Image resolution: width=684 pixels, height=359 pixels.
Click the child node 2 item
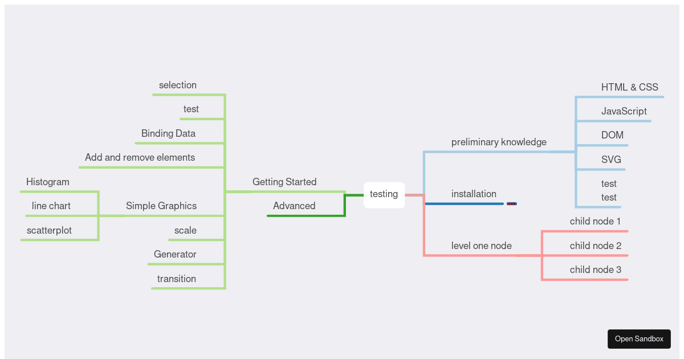pyautogui.click(x=596, y=246)
